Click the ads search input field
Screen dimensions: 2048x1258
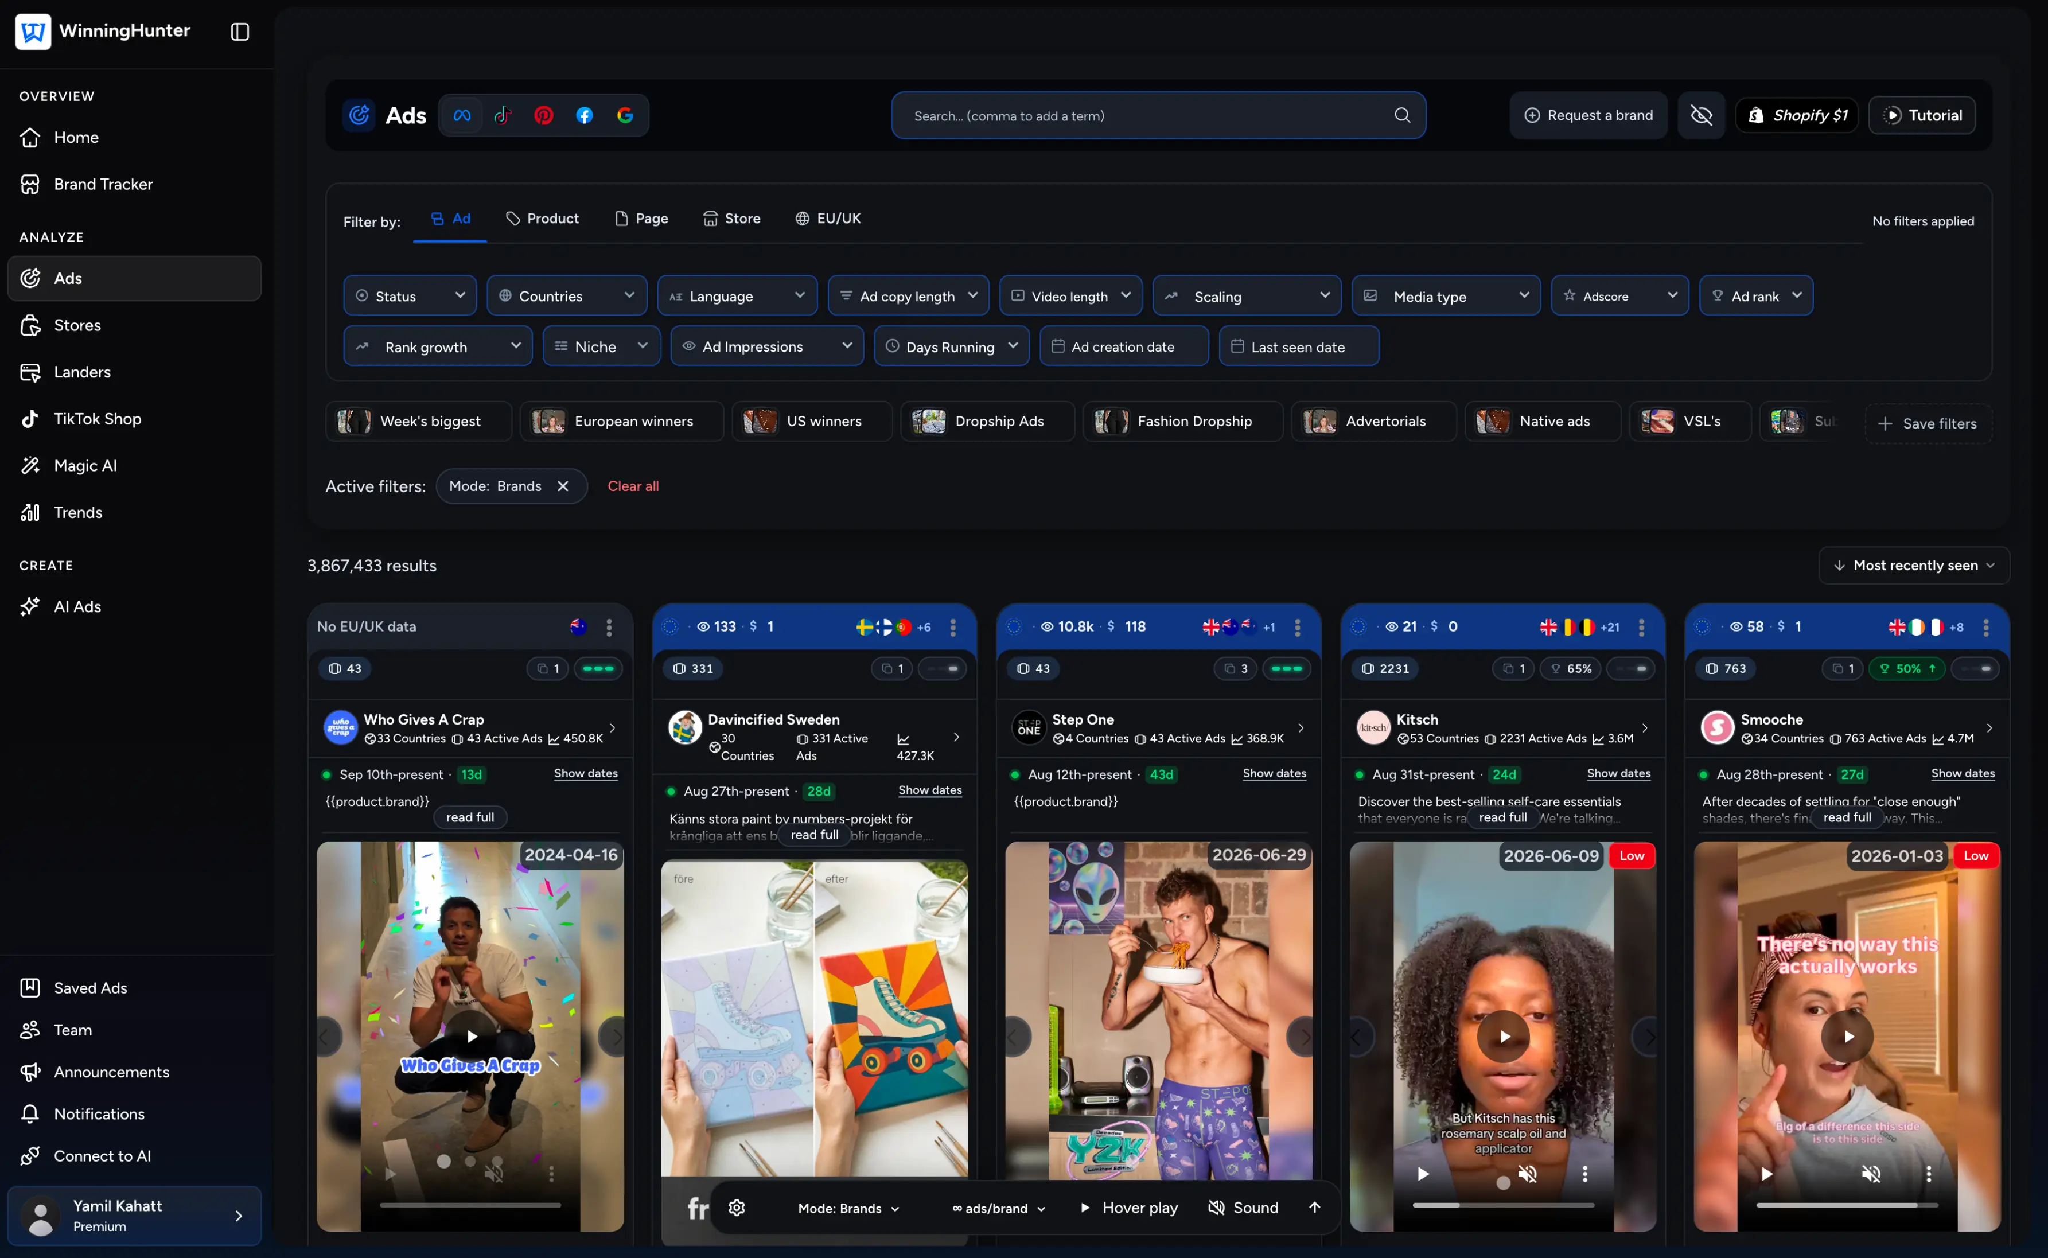[1158, 116]
